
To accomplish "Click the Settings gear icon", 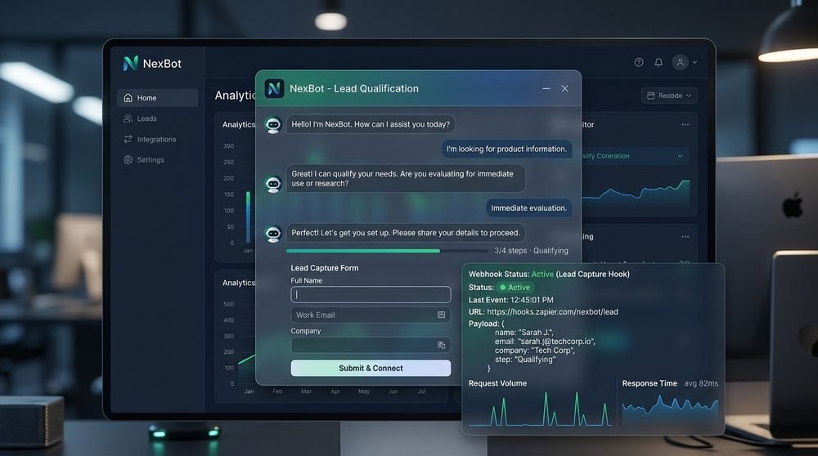I will click(128, 159).
